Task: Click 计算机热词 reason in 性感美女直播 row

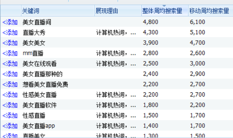Action: pos(116,95)
